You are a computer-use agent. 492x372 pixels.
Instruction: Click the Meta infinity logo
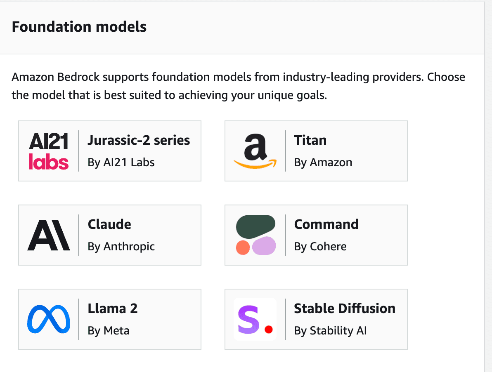tap(48, 319)
